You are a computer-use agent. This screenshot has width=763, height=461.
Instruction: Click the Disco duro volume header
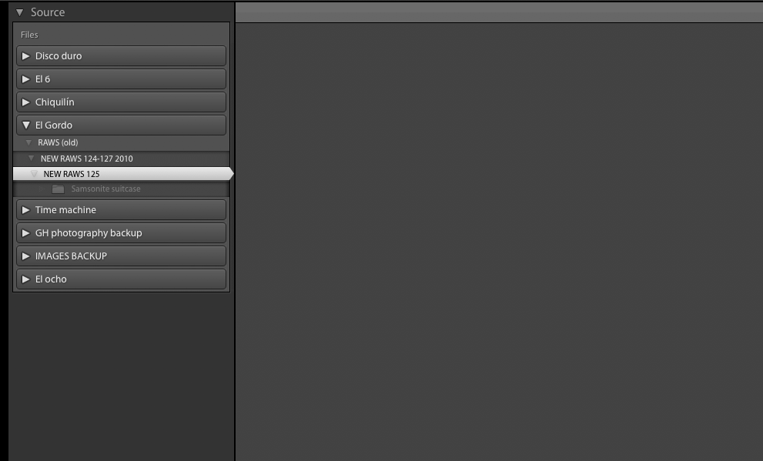pyautogui.click(x=121, y=56)
